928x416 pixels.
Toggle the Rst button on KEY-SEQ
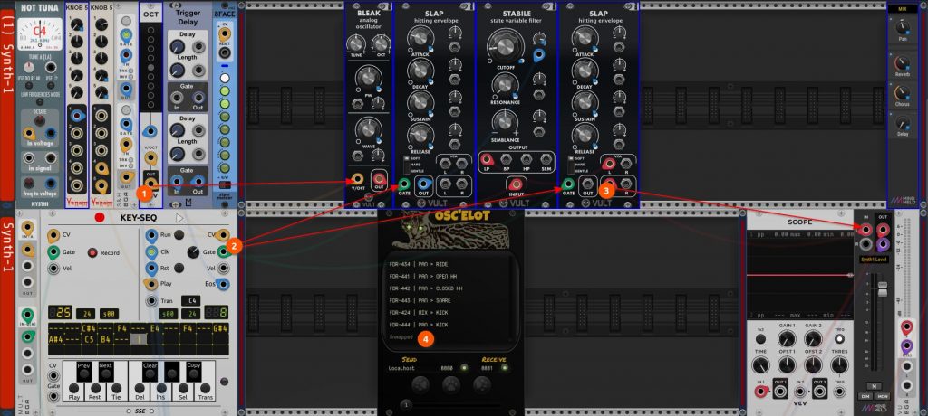(x=179, y=268)
